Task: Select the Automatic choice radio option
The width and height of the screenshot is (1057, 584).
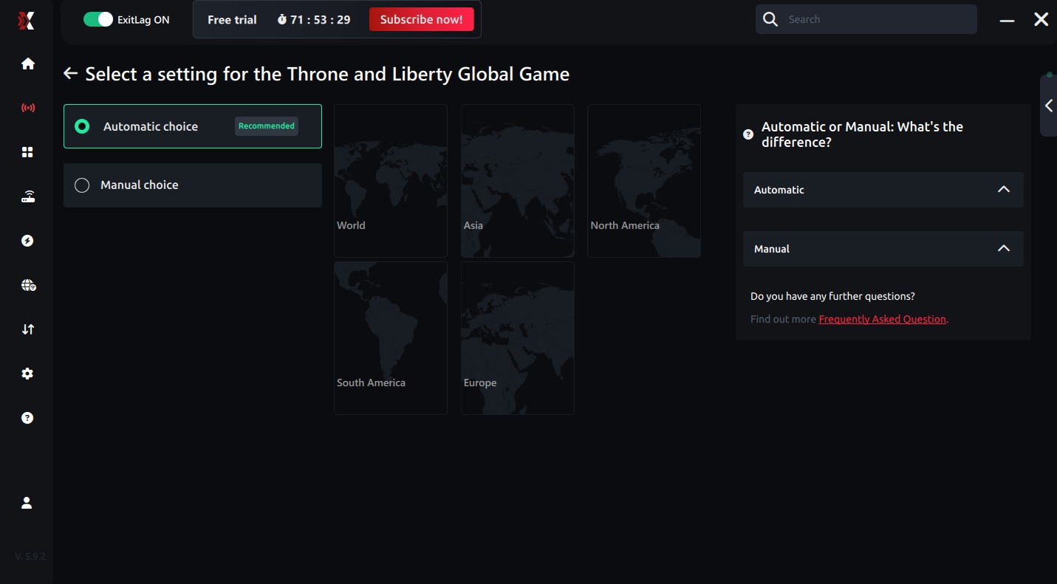Action: click(193, 126)
